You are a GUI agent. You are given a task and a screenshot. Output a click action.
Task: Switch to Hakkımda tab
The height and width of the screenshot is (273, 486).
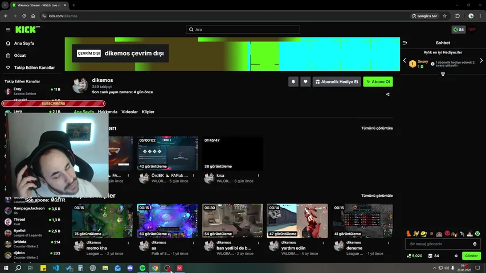[108, 111]
